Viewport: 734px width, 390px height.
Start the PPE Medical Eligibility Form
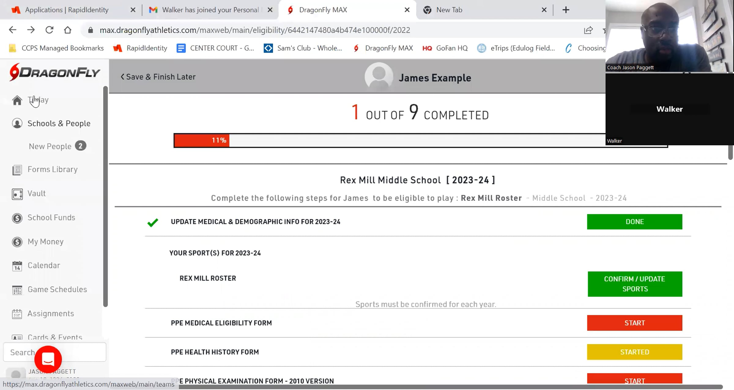click(635, 323)
